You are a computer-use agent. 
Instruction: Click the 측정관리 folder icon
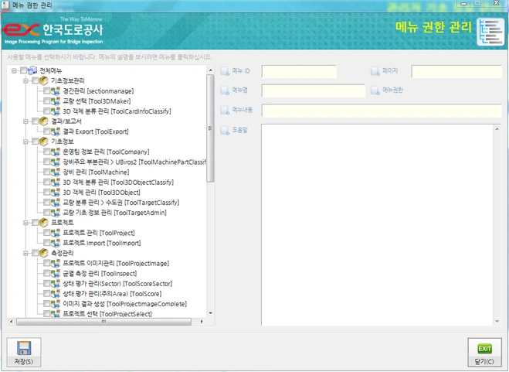(x=43, y=253)
